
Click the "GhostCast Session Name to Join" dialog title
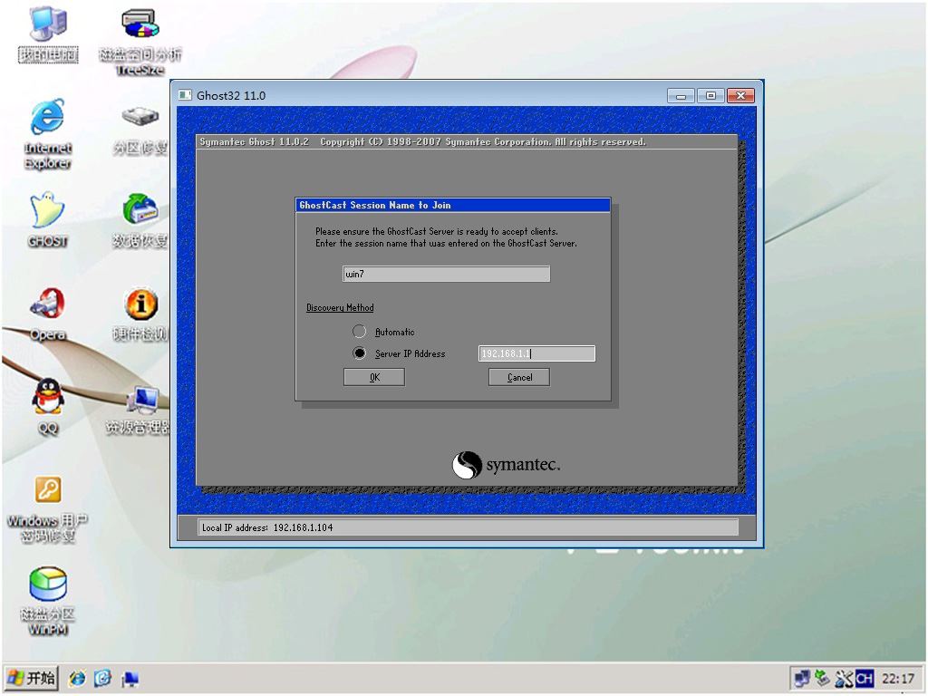tap(374, 206)
